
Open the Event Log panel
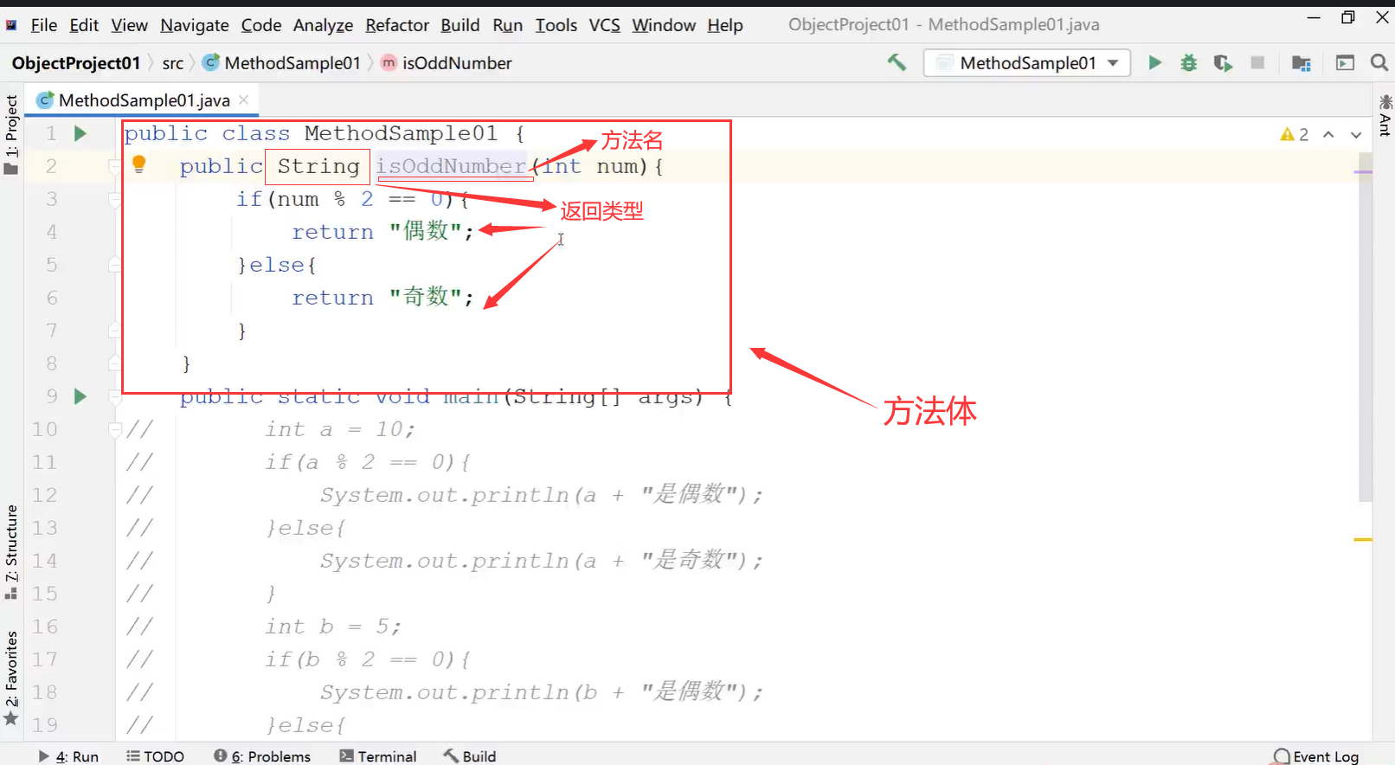tap(1316, 755)
